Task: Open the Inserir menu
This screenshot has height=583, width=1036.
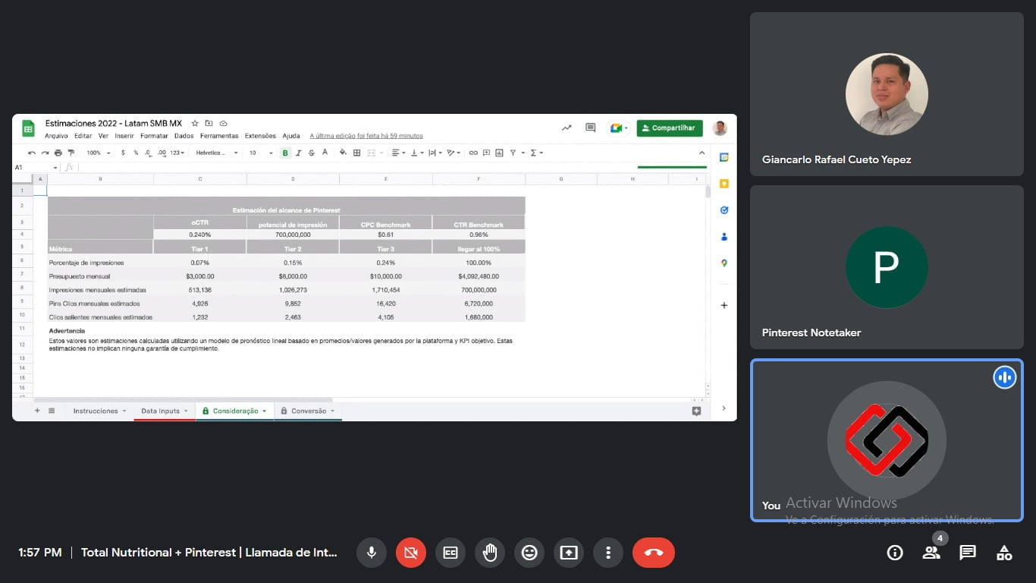Action: pyautogui.click(x=124, y=136)
